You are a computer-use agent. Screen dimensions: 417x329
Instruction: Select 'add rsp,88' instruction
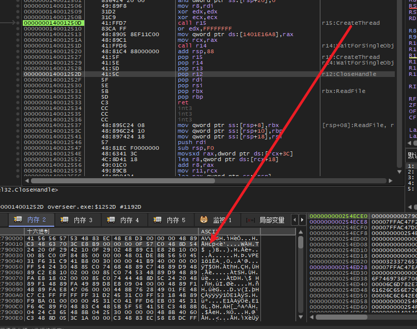coord(196,51)
